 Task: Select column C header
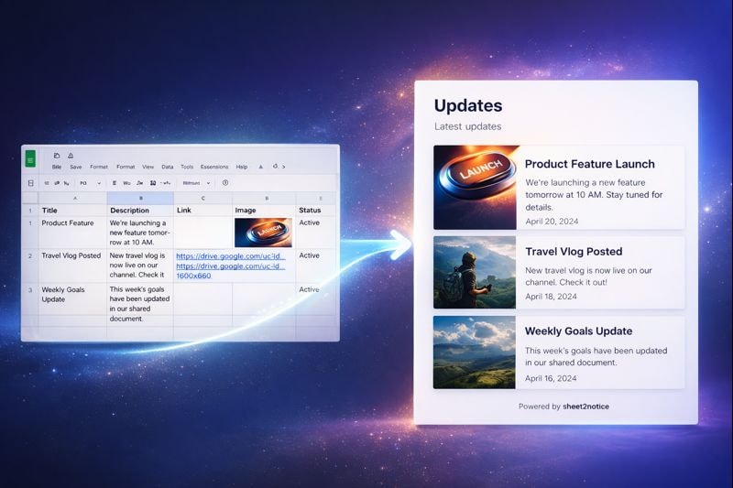[202, 198]
